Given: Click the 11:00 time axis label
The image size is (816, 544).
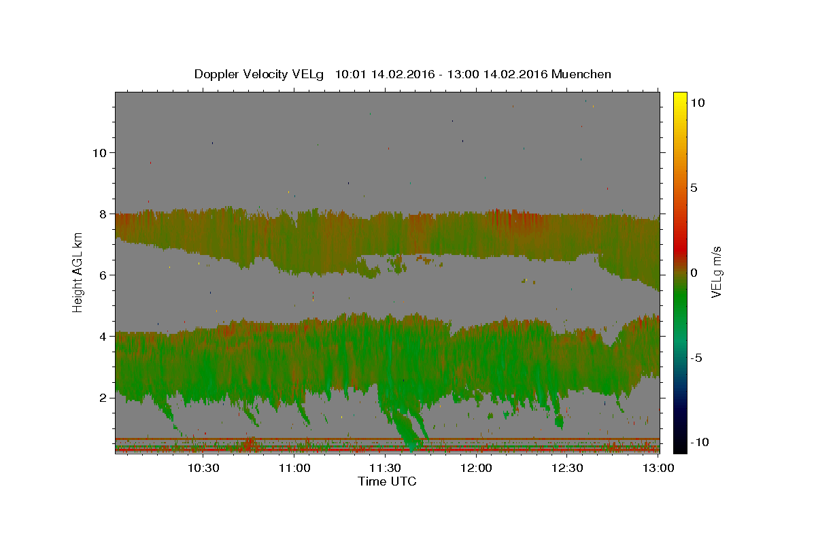Looking at the screenshot, I should coord(294,468).
